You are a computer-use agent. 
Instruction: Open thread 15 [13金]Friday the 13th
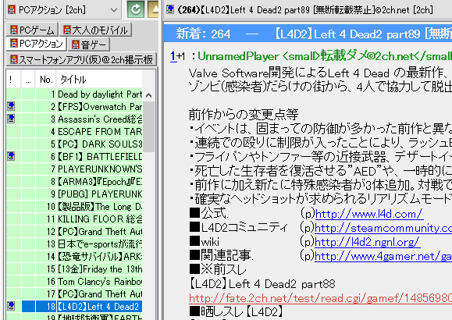point(100,269)
